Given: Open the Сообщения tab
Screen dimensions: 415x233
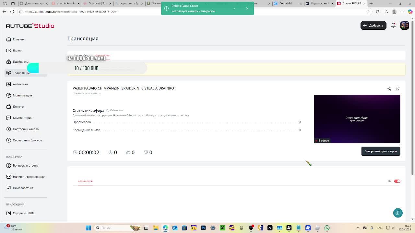Looking at the screenshot, I should click(x=85, y=181).
